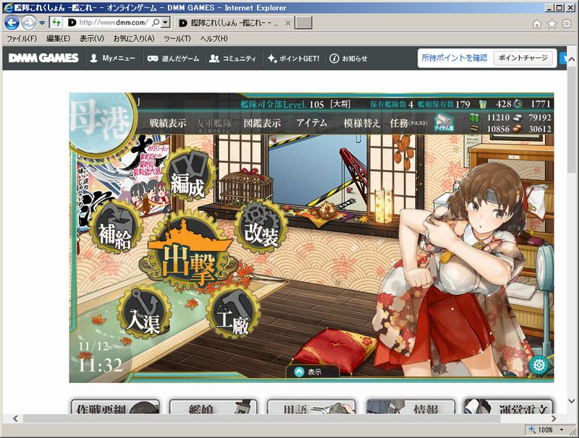
Task: Open the 工廠 factory gear
Action: click(232, 313)
